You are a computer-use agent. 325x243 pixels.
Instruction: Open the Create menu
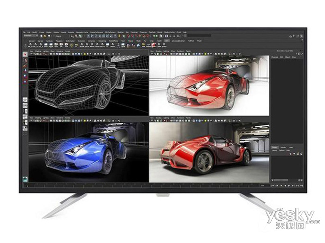tap(42, 32)
